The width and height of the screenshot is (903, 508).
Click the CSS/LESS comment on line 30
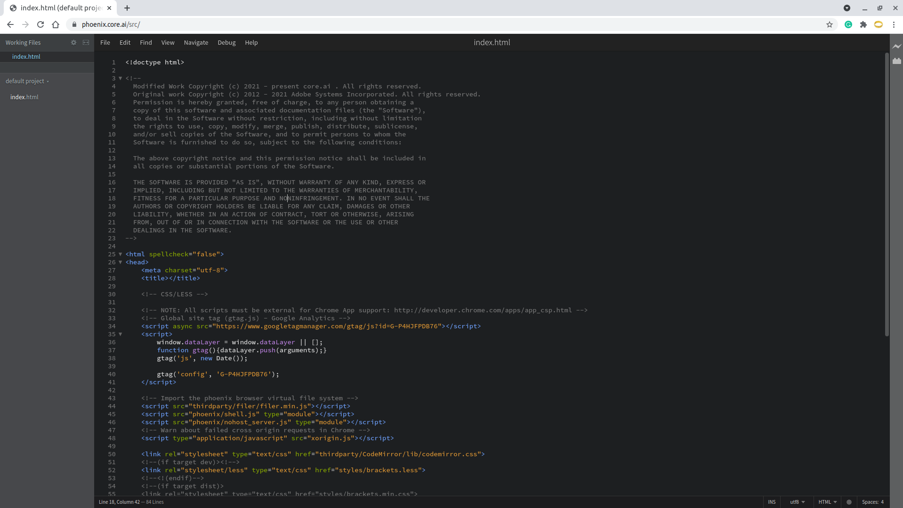[174, 294]
